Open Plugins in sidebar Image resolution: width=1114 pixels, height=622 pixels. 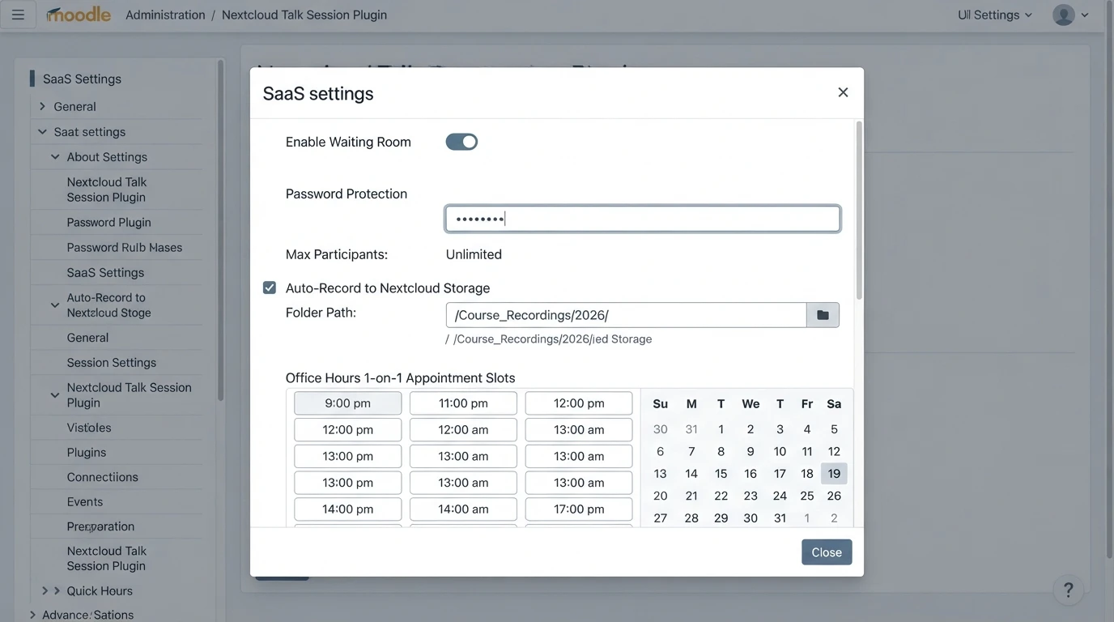point(86,452)
